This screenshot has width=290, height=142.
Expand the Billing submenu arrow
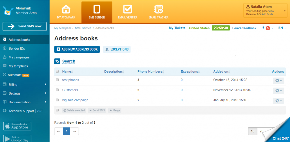pyautogui.click(x=45, y=84)
